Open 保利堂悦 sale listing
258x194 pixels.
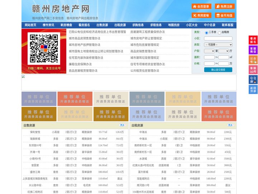[35, 132]
